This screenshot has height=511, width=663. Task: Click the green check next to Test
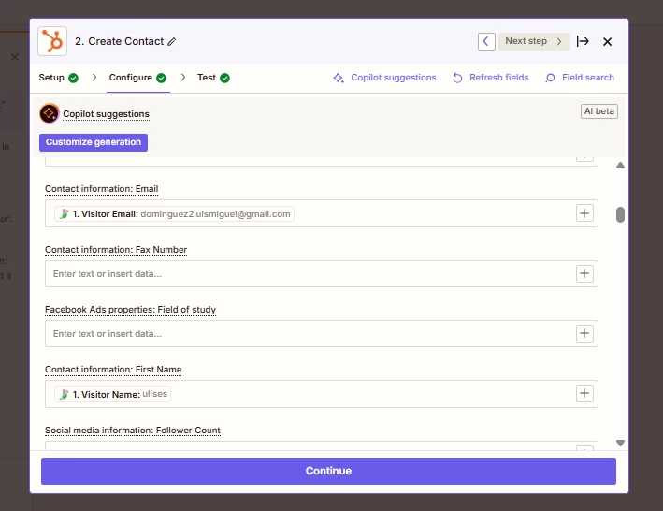(x=225, y=79)
